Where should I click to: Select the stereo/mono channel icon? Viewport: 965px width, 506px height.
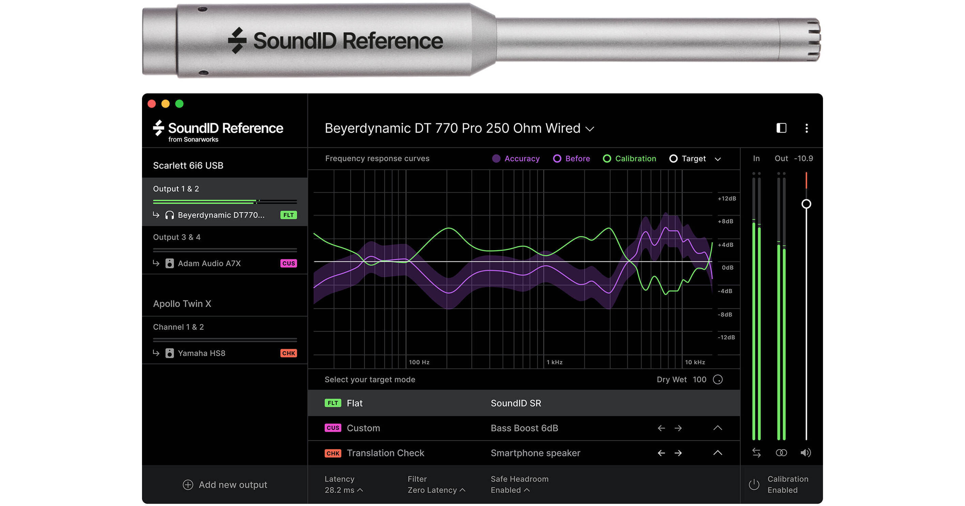(781, 453)
